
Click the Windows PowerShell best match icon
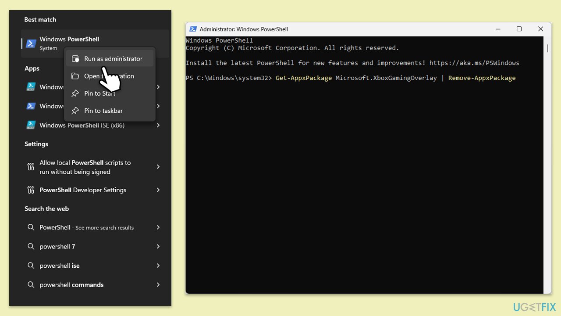click(x=31, y=43)
